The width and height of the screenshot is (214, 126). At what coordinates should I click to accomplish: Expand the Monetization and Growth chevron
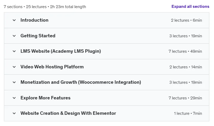14,82
